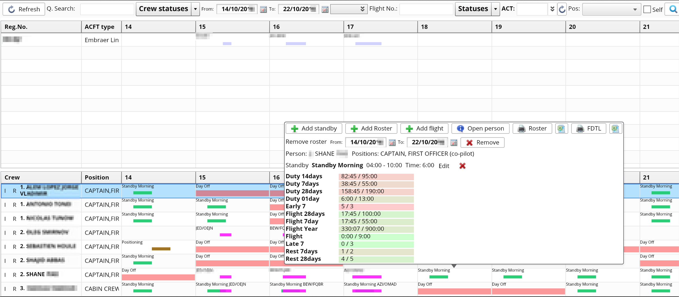Screen dimensions: 679x297
Task: Click the magnifier search icon
Action: click(x=673, y=9)
